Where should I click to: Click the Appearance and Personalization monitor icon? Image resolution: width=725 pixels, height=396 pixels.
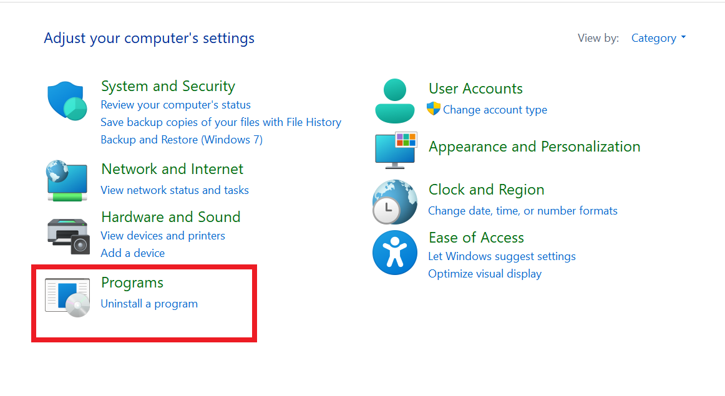point(396,150)
